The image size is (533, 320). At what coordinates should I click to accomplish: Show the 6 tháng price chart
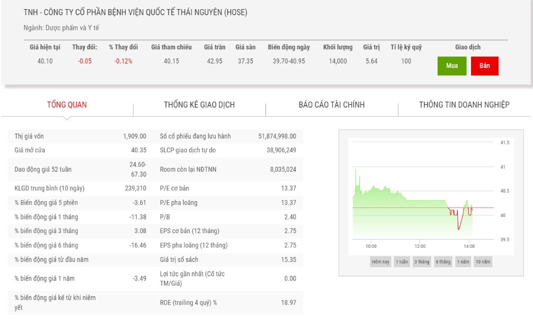click(x=443, y=262)
